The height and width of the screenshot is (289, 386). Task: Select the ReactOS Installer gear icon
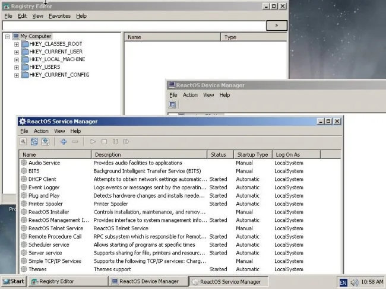click(24, 211)
